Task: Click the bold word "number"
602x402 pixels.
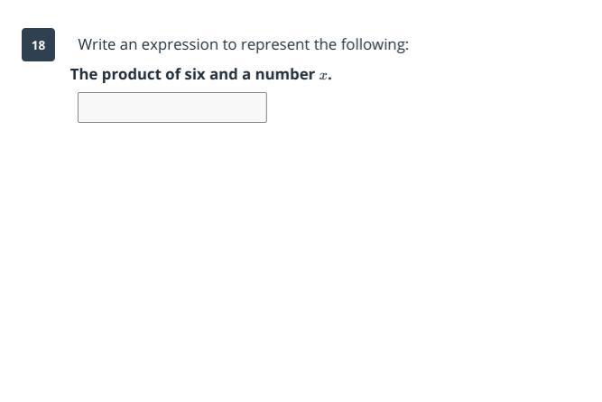Action: click(285, 74)
